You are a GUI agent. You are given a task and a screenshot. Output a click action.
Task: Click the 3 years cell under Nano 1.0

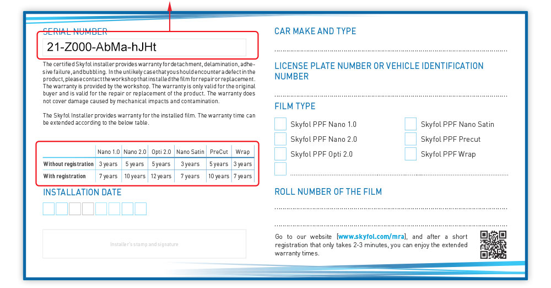point(108,164)
